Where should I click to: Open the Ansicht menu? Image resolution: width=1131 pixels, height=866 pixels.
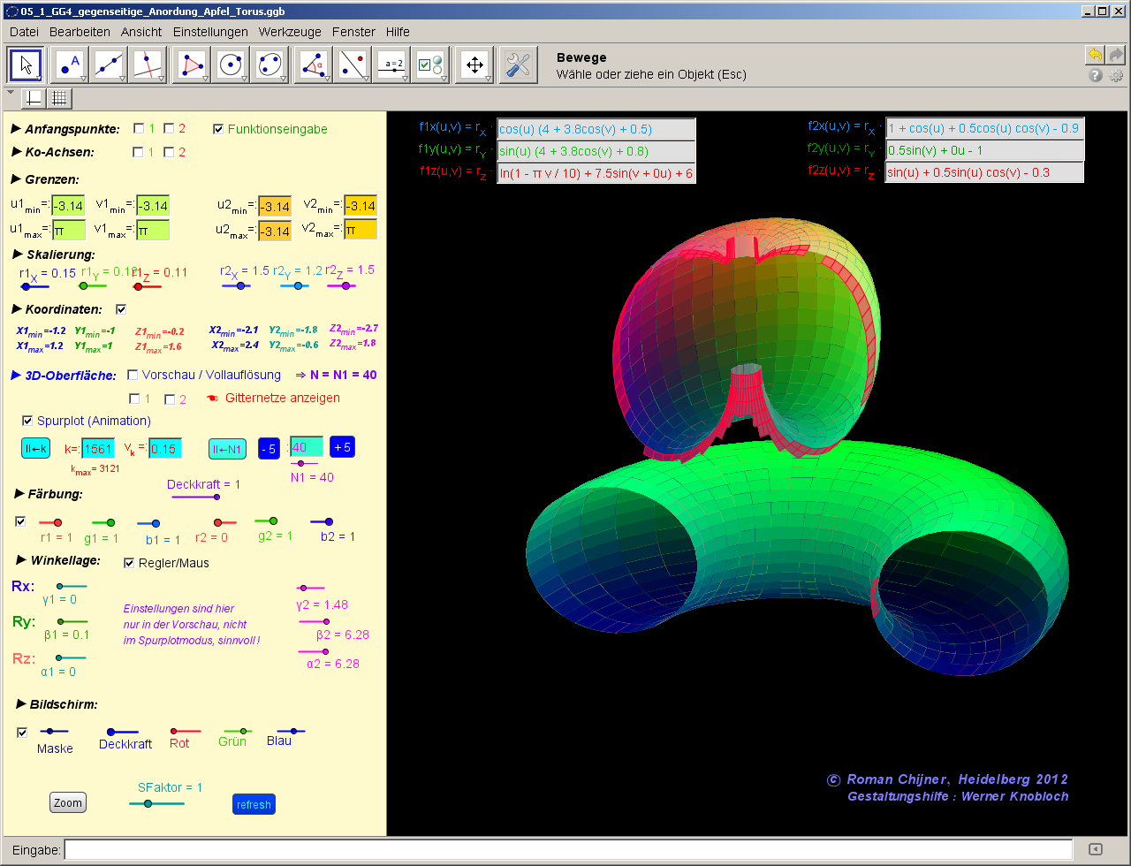pyautogui.click(x=141, y=31)
